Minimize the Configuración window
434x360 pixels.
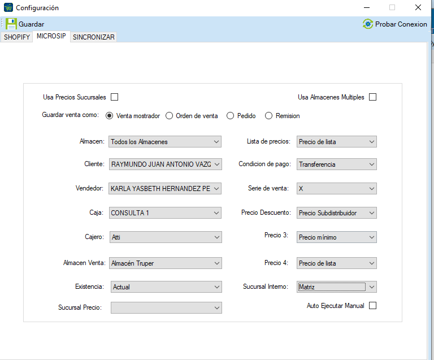click(x=367, y=7)
